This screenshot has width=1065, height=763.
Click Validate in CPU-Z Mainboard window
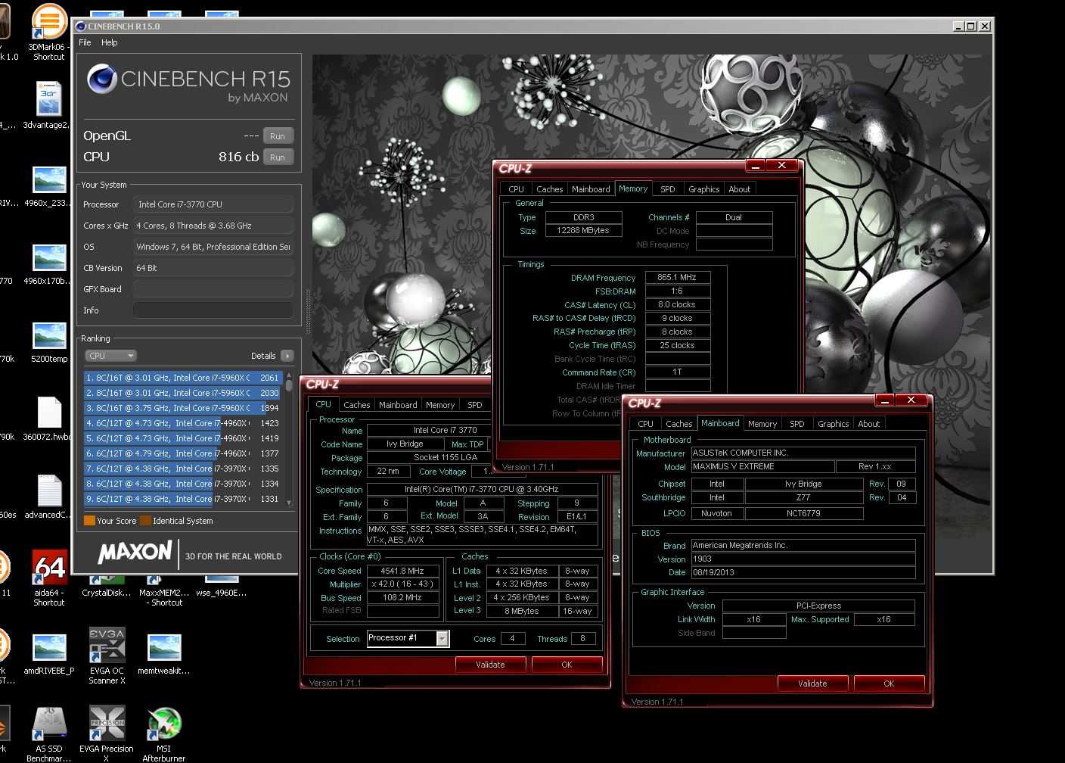812,684
